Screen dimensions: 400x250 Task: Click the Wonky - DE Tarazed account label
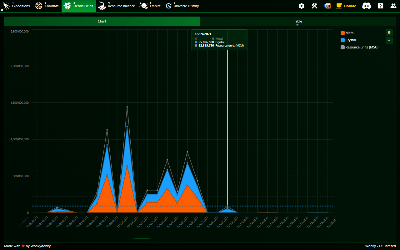pos(380,246)
